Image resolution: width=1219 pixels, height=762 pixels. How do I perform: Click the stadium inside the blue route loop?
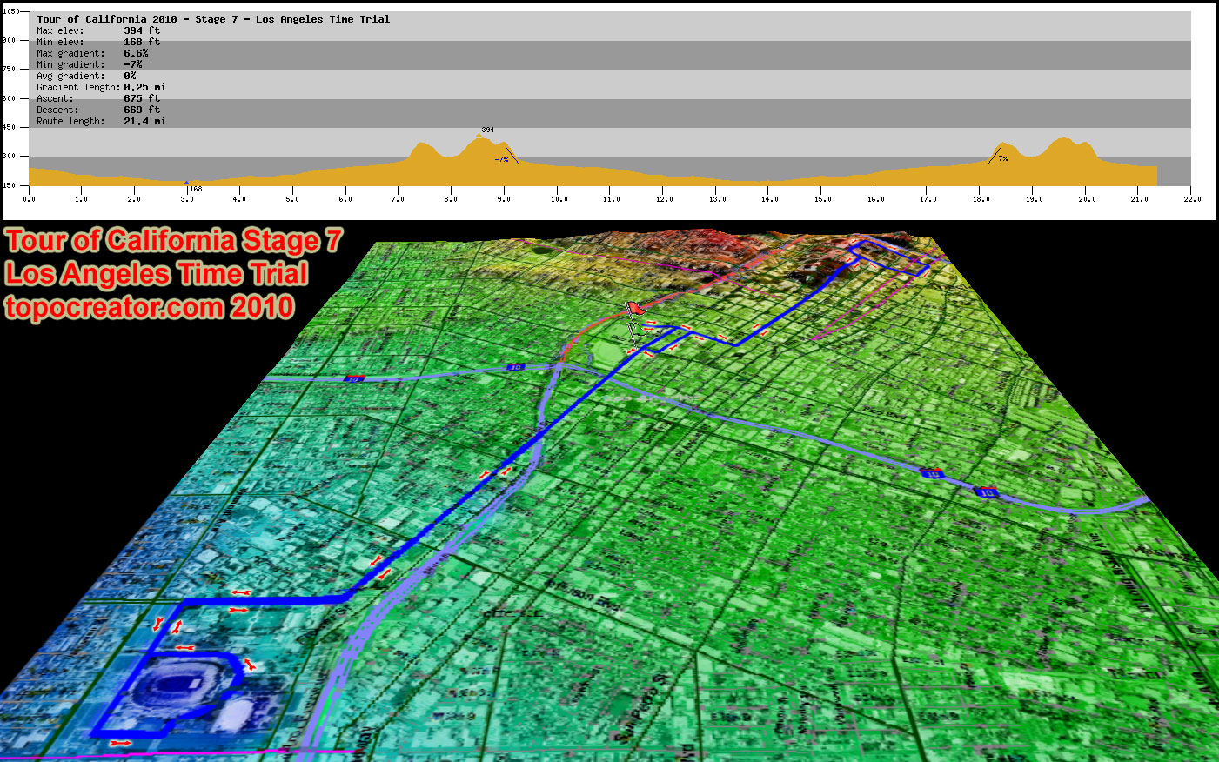(182, 685)
